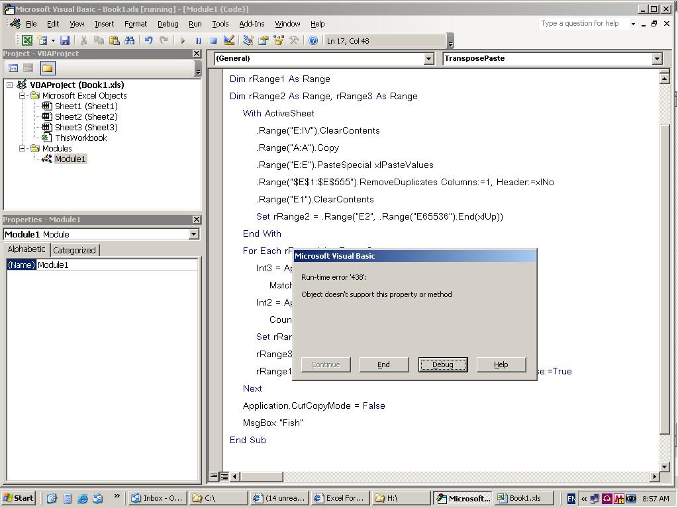Open the Project Explorer icon
The image size is (678, 508).
click(248, 40)
